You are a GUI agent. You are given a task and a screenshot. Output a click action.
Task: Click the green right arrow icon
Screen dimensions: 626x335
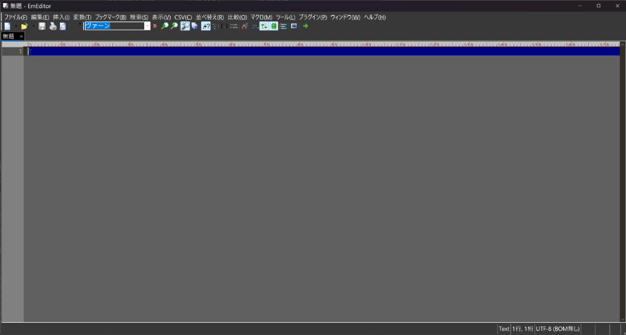[306, 26]
